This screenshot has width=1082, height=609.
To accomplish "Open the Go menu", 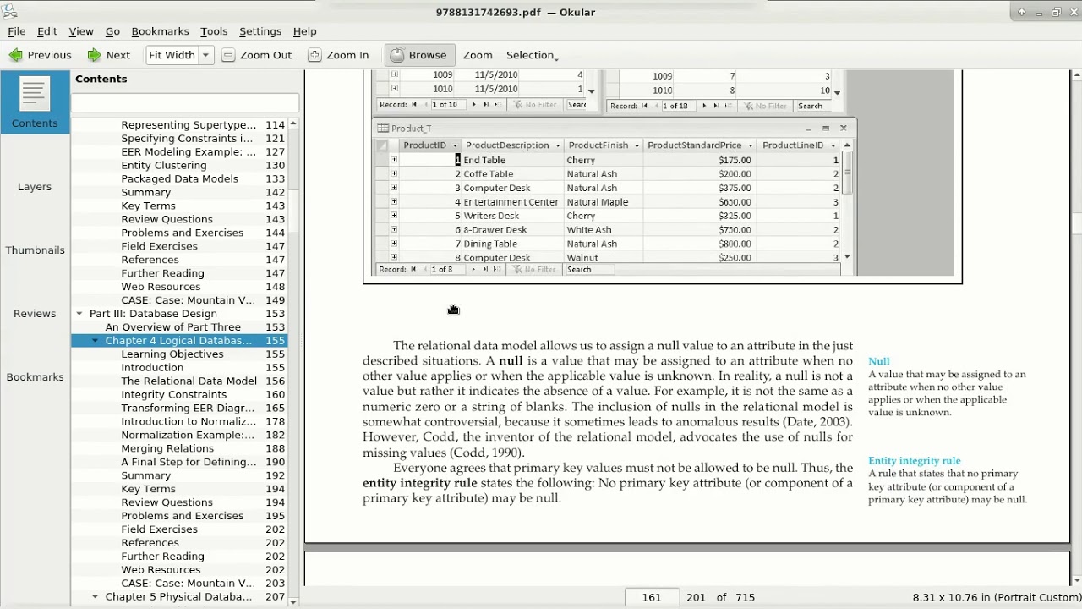I will click(112, 31).
